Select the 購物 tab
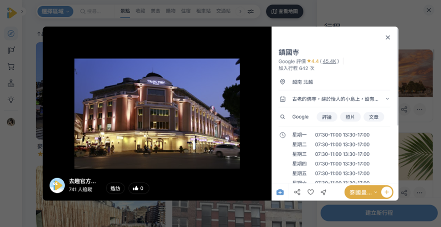 pos(170,11)
